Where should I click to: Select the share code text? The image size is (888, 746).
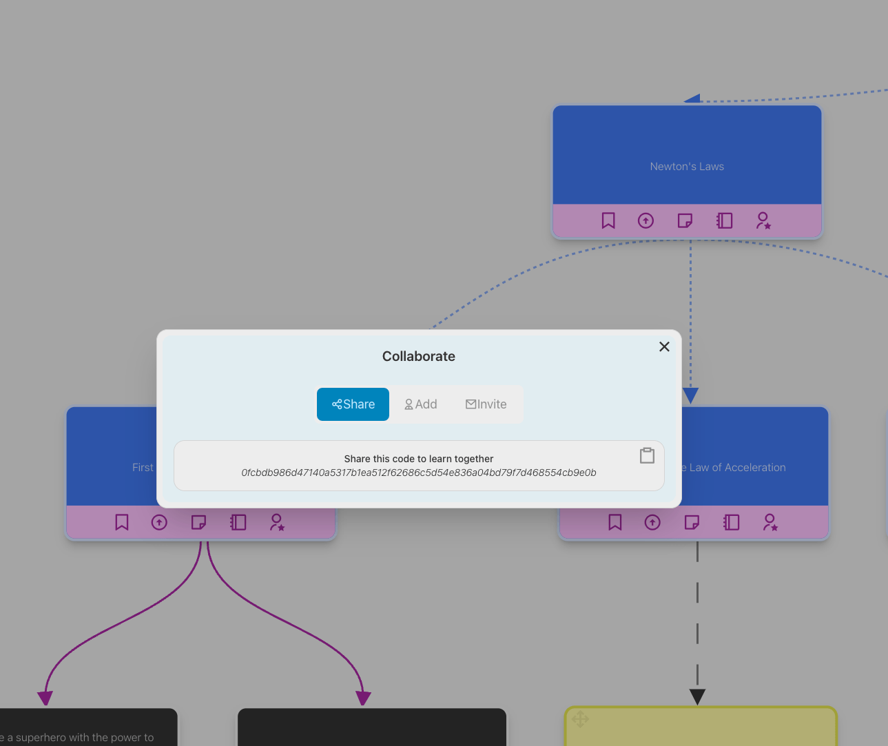(418, 473)
